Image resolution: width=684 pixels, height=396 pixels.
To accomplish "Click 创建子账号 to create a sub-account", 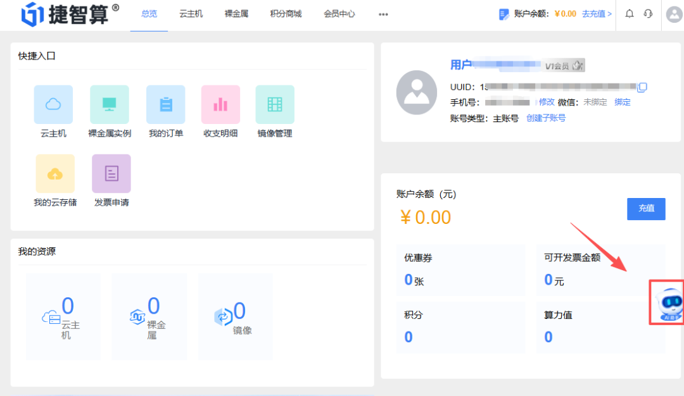I will pos(546,118).
